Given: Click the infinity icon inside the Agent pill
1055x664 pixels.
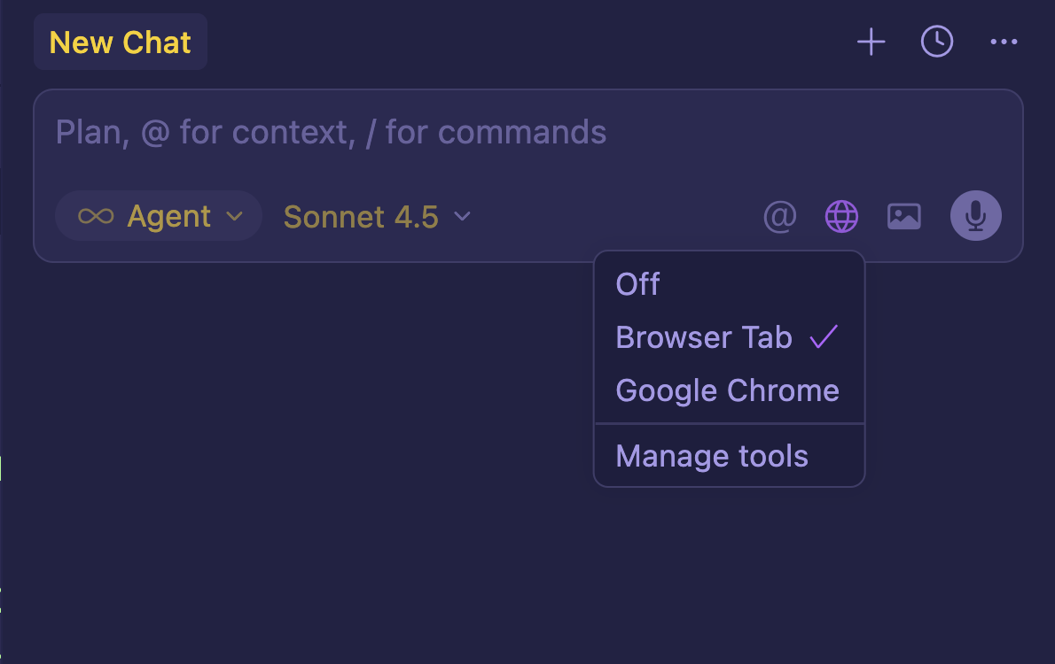Looking at the screenshot, I should (98, 215).
